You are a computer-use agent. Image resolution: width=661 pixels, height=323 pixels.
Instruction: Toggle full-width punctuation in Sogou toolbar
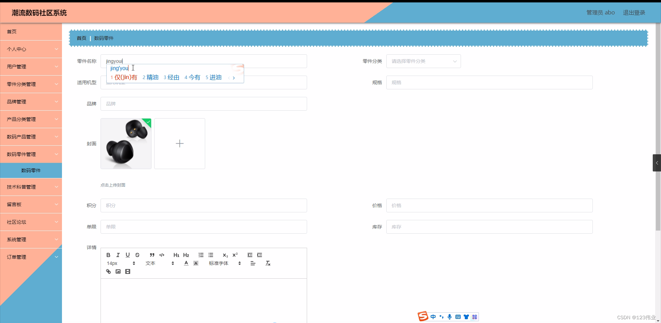coord(441,317)
